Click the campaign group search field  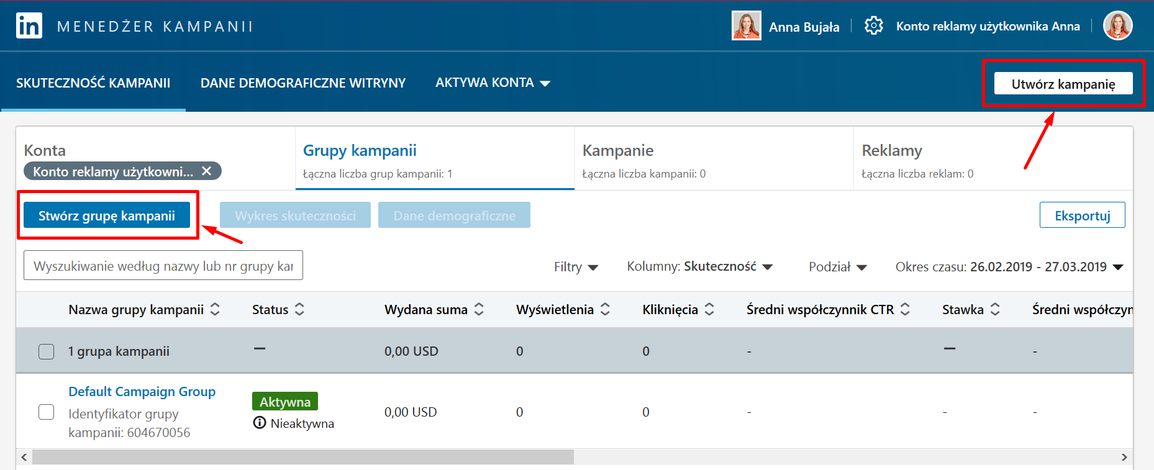[x=163, y=266]
